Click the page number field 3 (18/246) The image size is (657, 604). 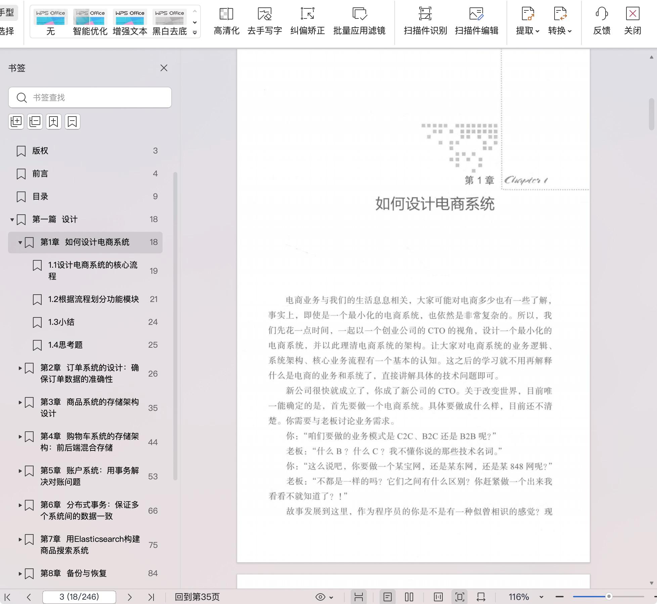click(x=79, y=597)
